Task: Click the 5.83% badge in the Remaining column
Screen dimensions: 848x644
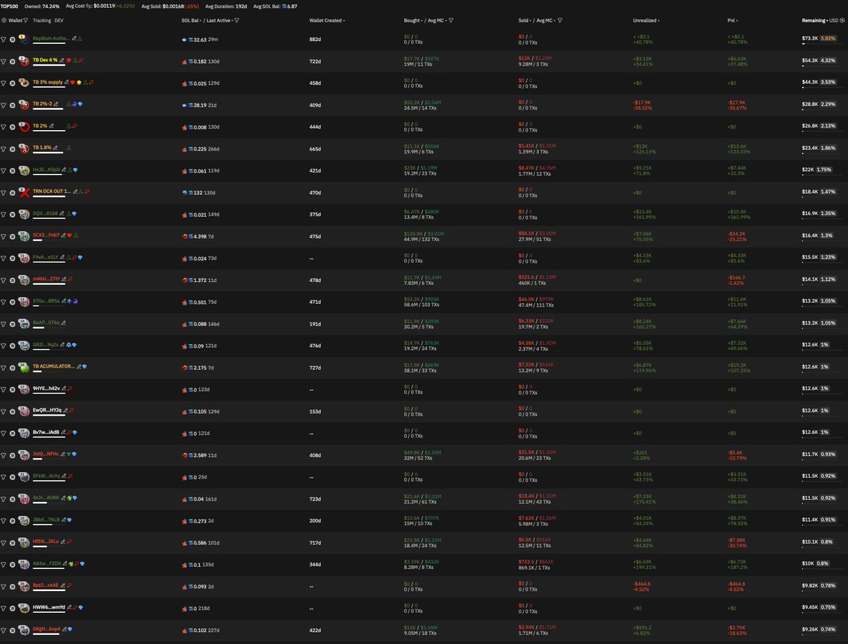Action: (x=828, y=38)
